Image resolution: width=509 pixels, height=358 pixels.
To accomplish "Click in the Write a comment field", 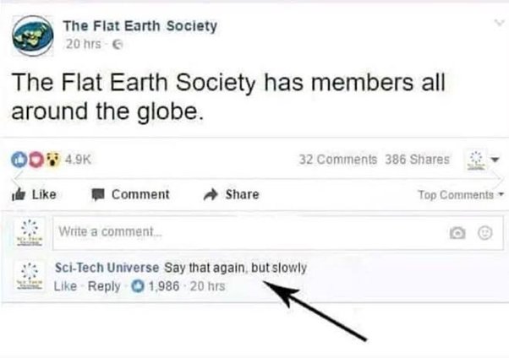I will (x=278, y=232).
